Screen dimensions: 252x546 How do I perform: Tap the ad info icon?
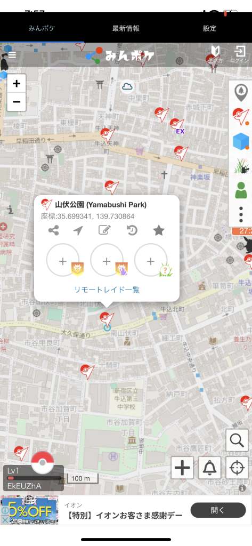pos(5,510)
